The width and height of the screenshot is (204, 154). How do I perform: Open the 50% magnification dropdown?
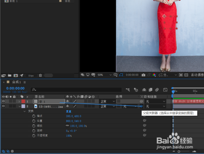(104, 75)
